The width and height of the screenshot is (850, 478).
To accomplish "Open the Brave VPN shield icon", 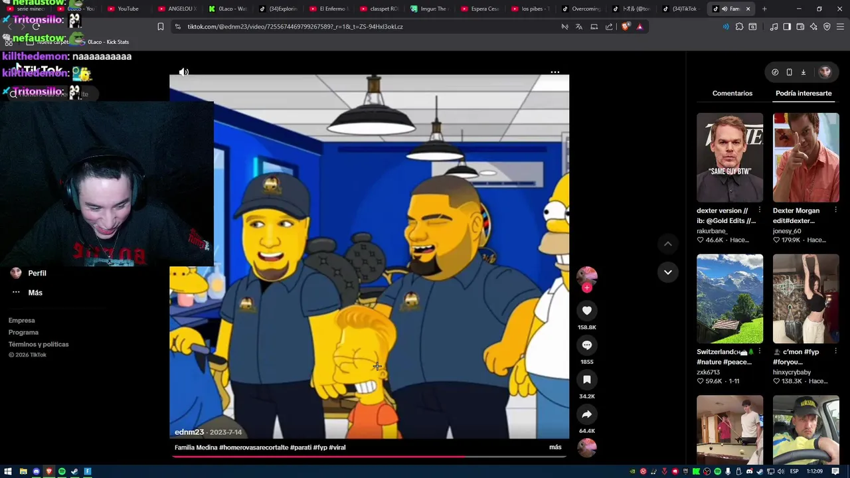I will (827, 27).
